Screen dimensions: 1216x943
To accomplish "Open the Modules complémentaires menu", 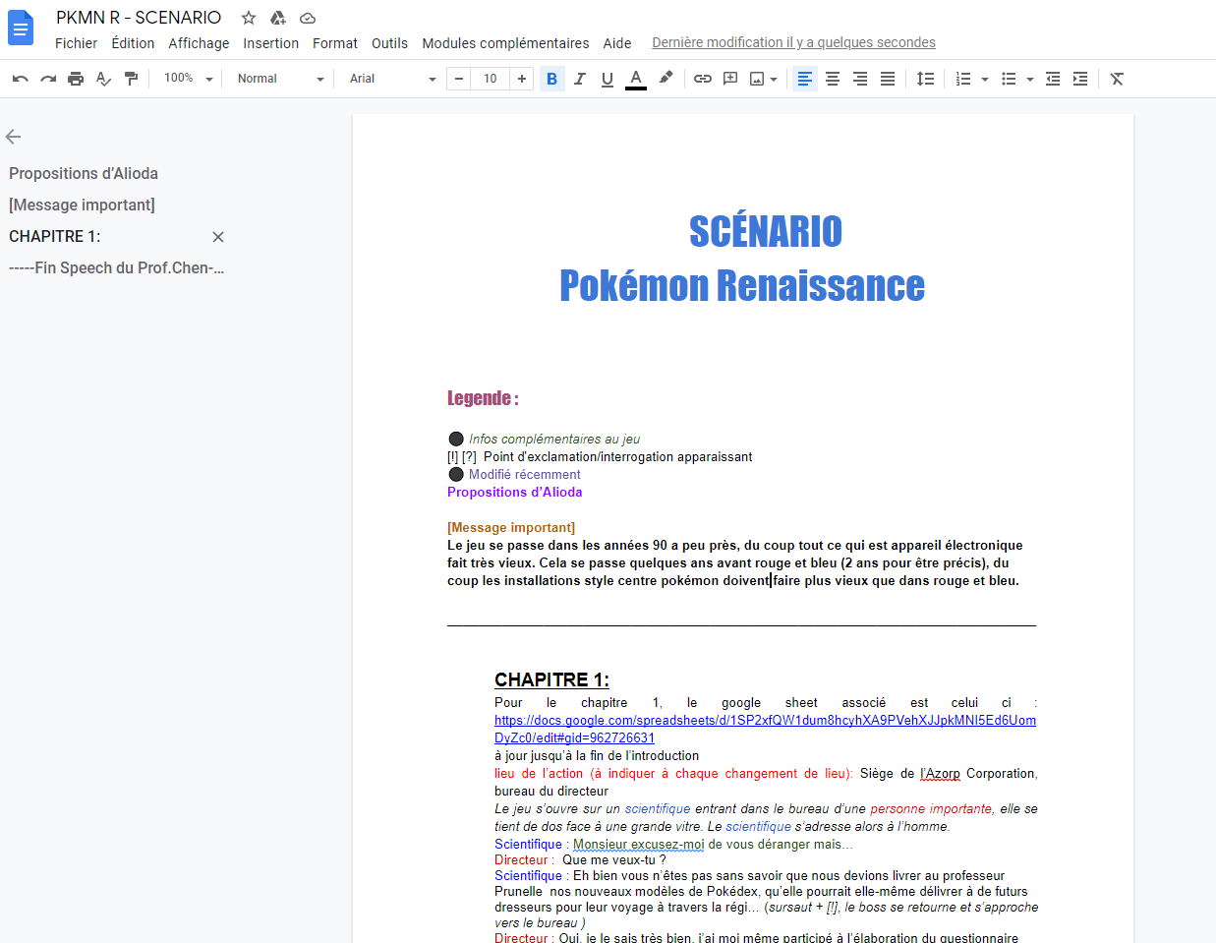I will (505, 43).
